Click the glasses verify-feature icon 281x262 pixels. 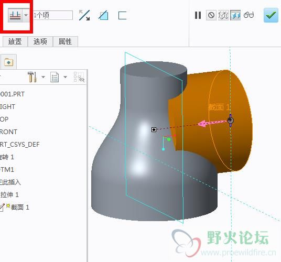click(248, 15)
